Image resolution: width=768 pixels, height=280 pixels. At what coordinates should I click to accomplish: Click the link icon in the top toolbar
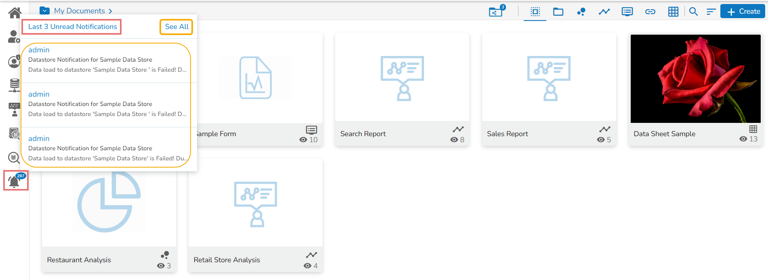[x=650, y=12]
